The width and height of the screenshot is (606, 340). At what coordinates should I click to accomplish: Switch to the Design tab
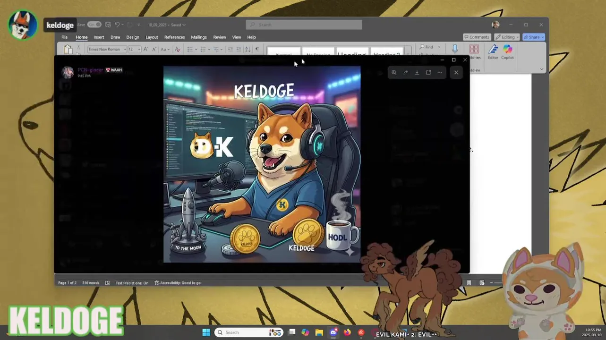(x=133, y=37)
